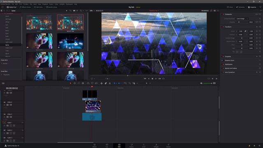The width and height of the screenshot is (263, 148).
Task: Toggle the Inspector panel button
Action: (252, 7)
